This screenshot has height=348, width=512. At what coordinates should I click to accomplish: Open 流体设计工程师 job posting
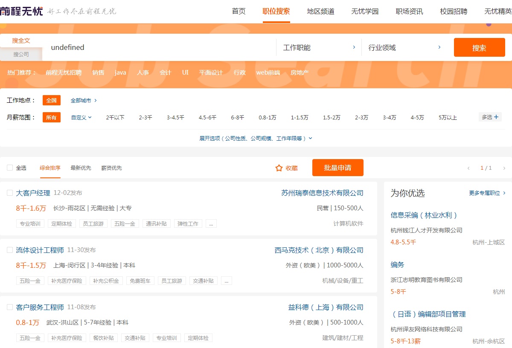pos(40,250)
